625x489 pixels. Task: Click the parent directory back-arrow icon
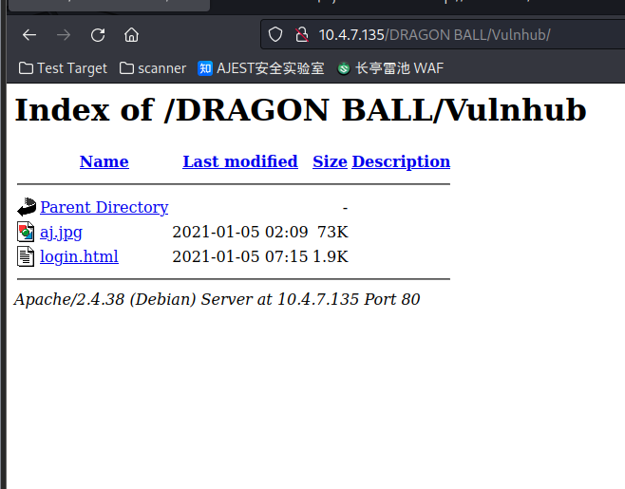tap(27, 207)
